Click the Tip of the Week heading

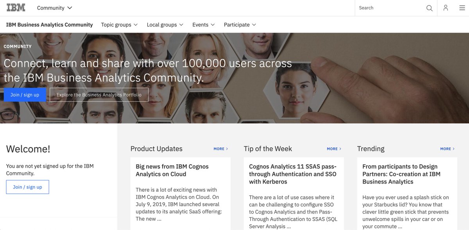tap(268, 149)
